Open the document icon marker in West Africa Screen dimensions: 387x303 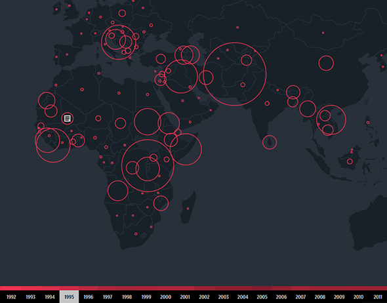(x=67, y=119)
